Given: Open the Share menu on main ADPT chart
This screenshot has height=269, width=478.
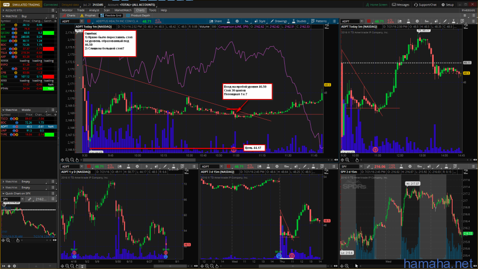Looking at the screenshot, I should coord(216,21).
